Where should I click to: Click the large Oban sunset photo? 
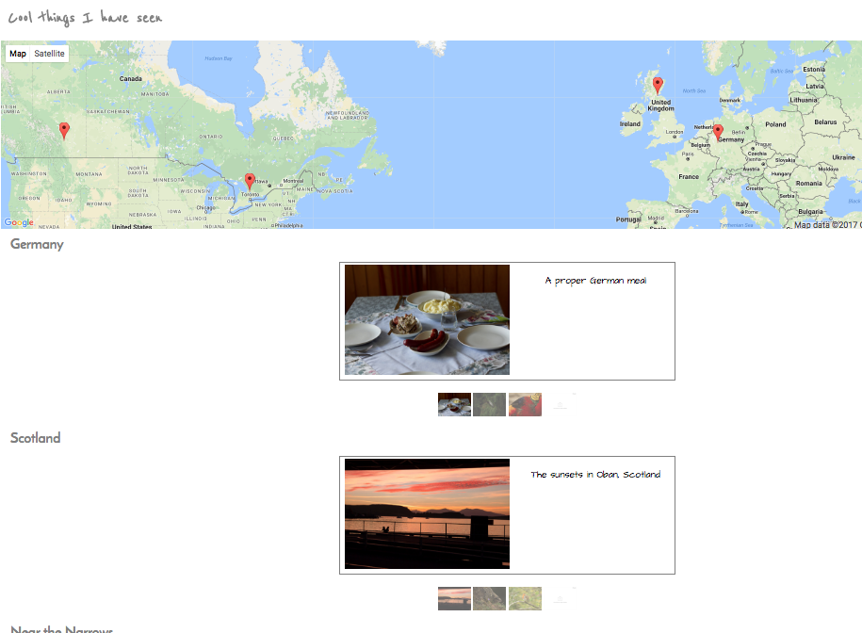coord(427,514)
